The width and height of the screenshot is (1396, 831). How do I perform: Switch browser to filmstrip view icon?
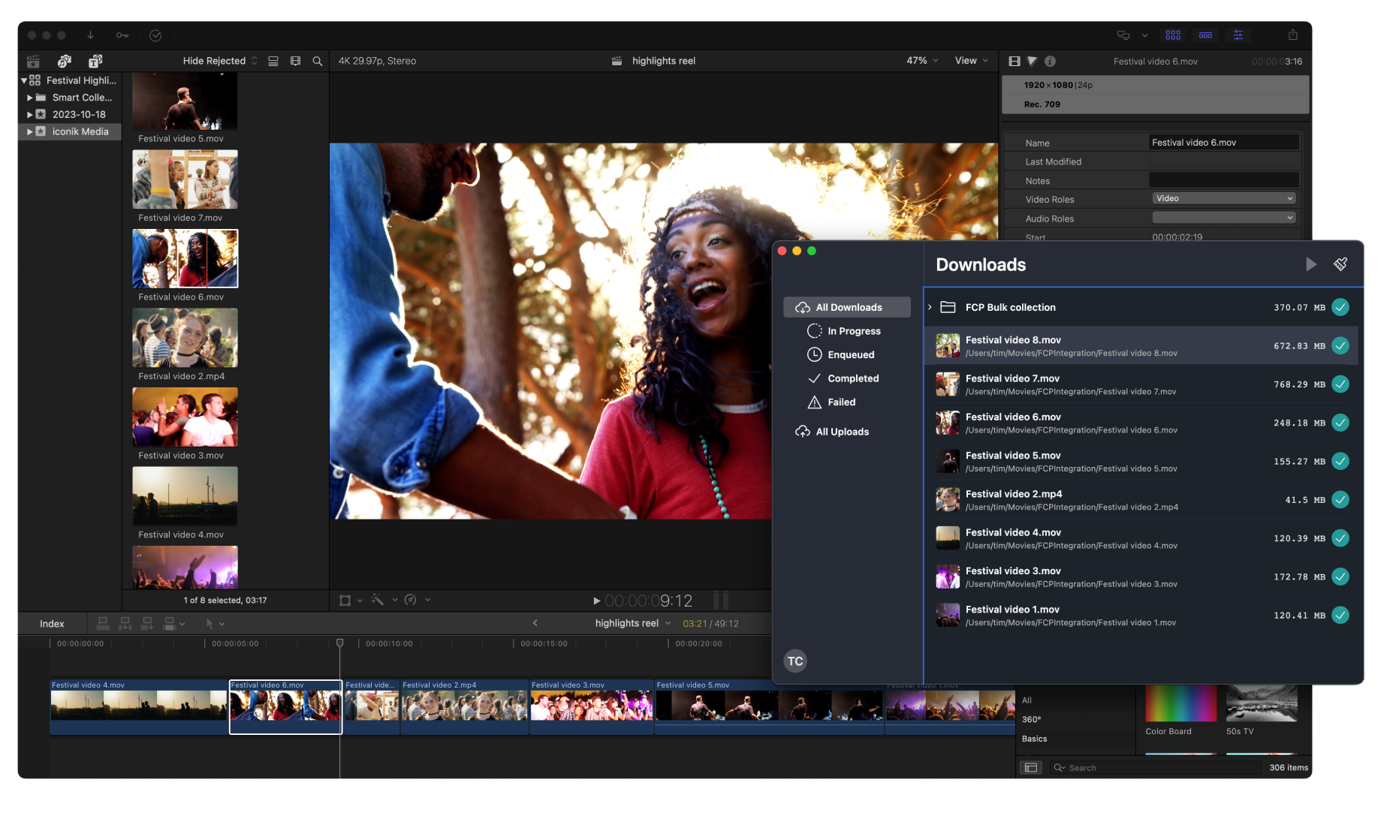295,61
